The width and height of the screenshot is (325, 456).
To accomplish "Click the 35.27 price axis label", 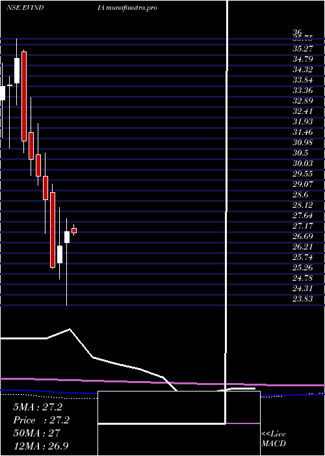I will click(x=303, y=49).
